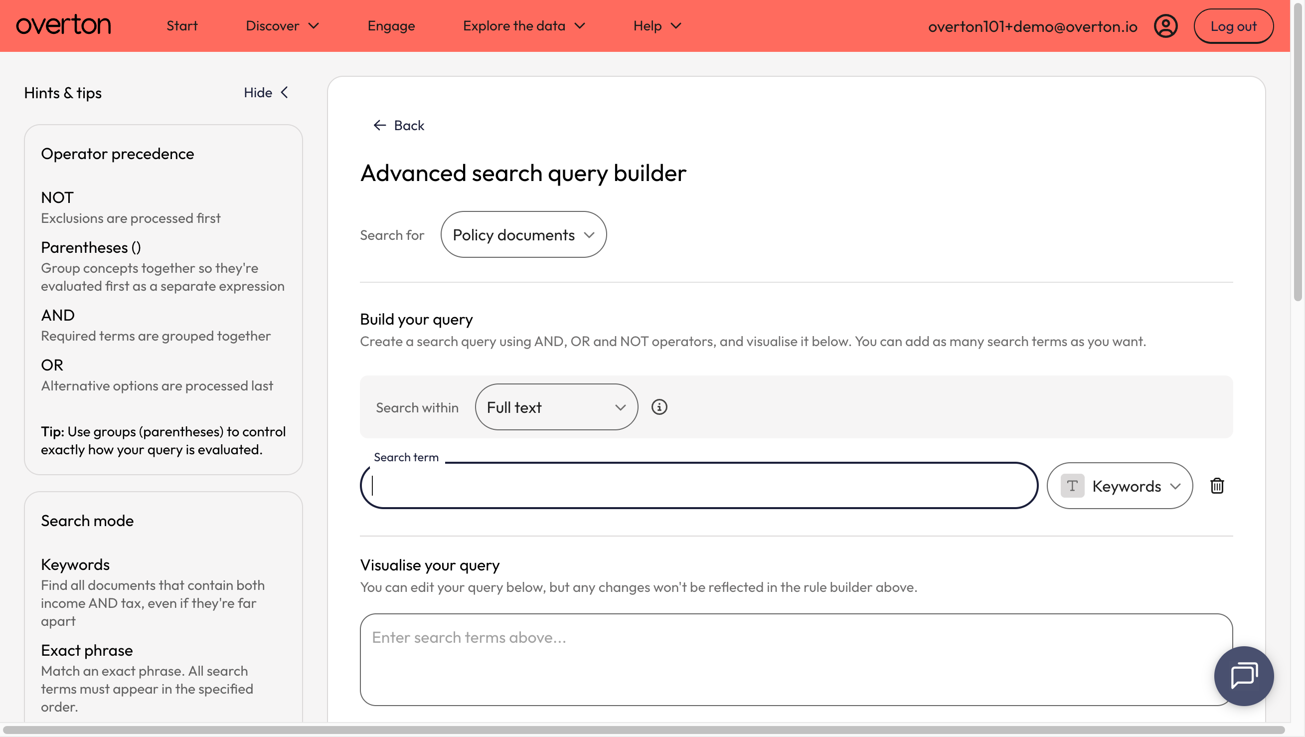1305x737 pixels.
Task: Click the 'Parentheses ()' hint title
Action: [x=91, y=247]
